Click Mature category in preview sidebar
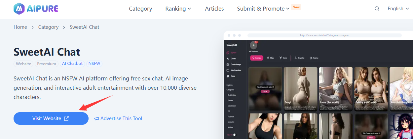This screenshot has width=413, height=139. pos(230,127)
